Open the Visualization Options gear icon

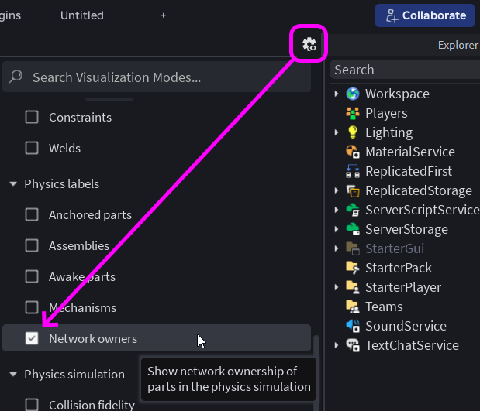click(x=309, y=44)
